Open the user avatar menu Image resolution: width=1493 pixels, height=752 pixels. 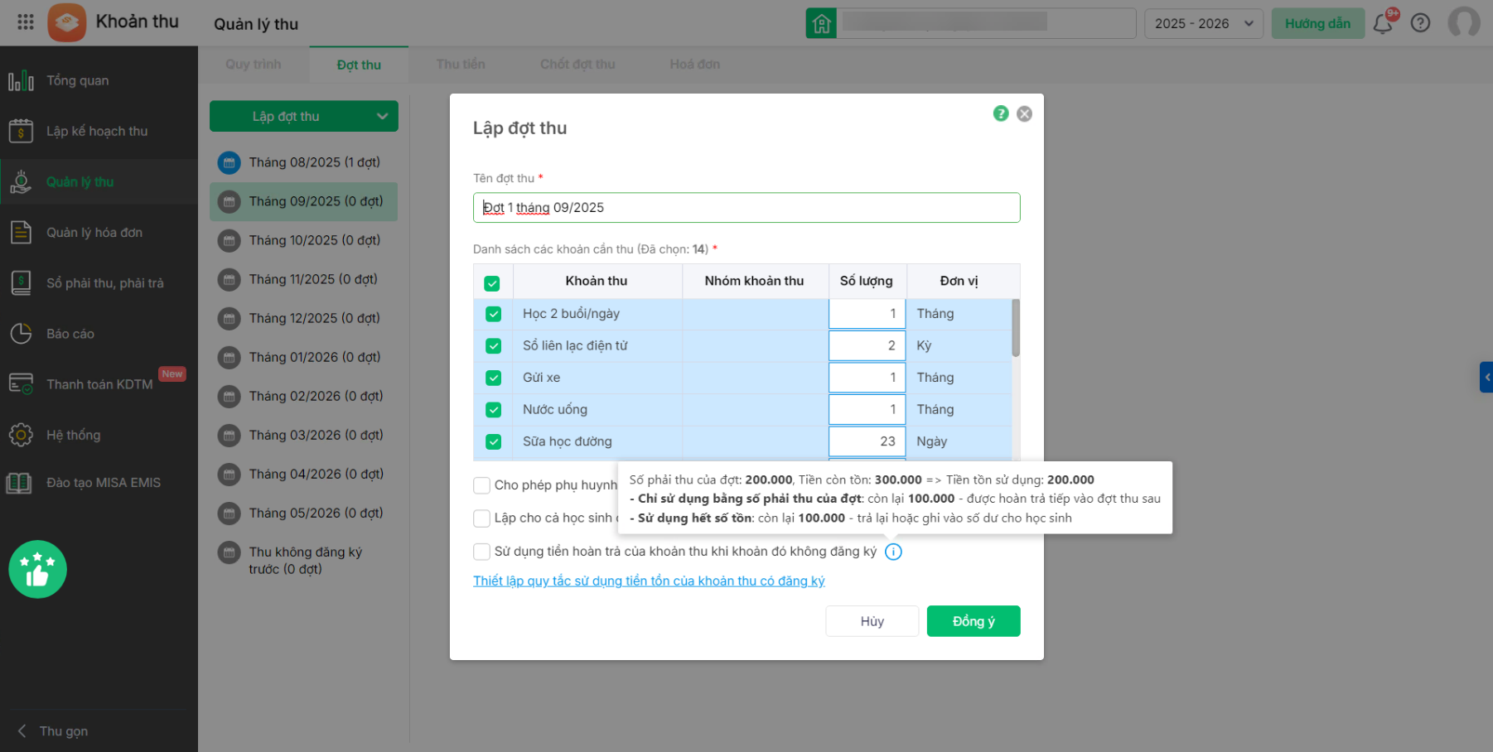coord(1464,22)
